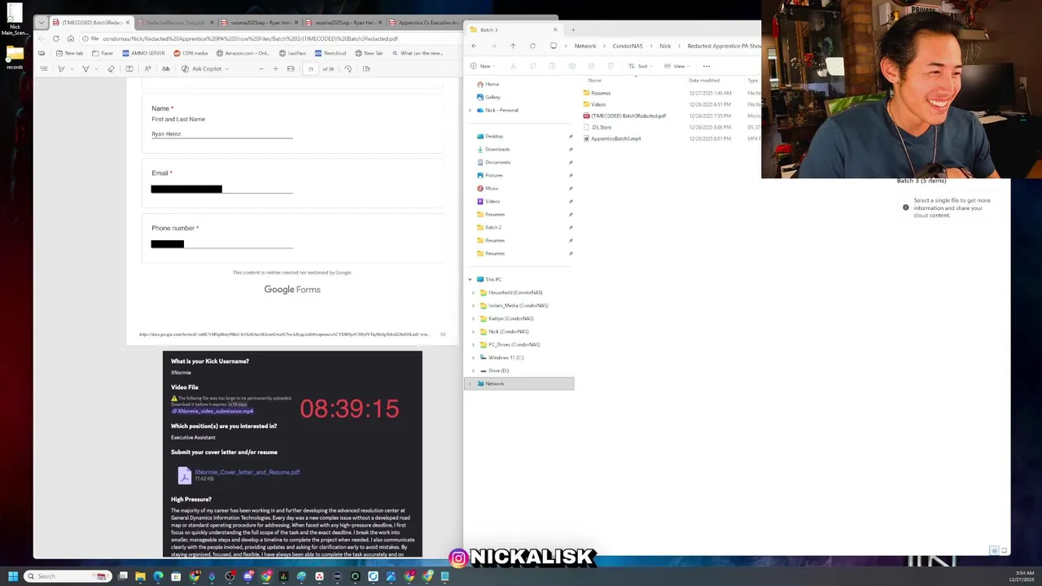Select ApprenticeBatch3.mp4 in file list
The width and height of the screenshot is (1042, 586).
pyautogui.click(x=615, y=138)
